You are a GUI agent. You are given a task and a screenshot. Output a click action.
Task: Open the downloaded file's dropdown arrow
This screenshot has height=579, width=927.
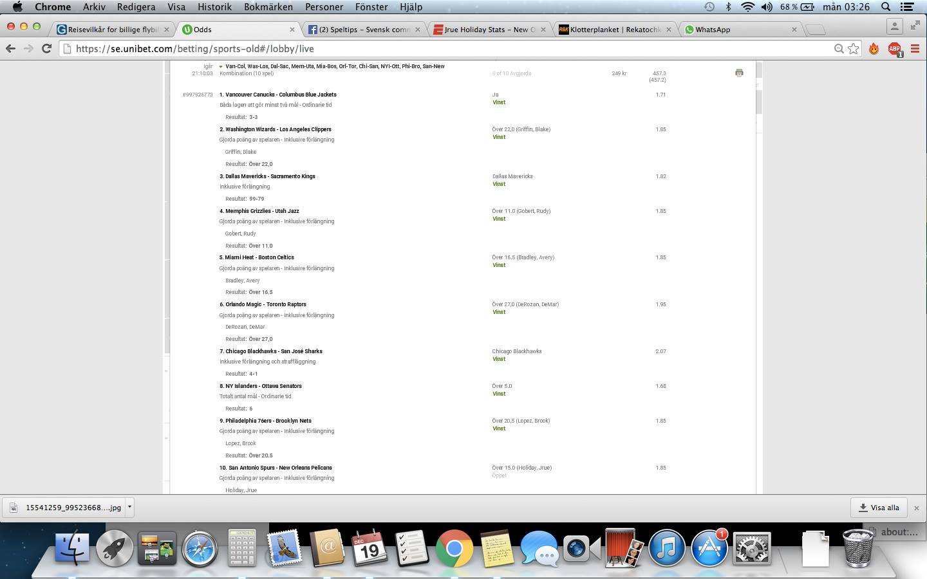tap(129, 507)
